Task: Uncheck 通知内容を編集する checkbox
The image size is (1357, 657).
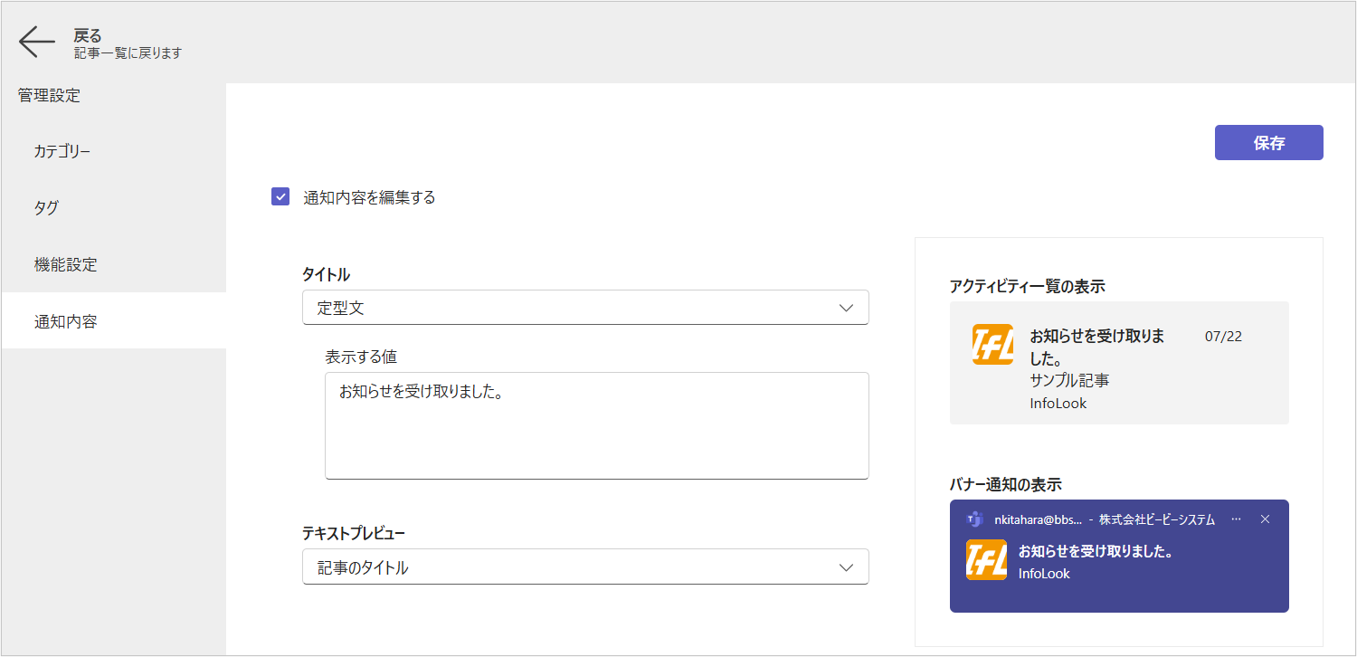Action: pos(280,196)
